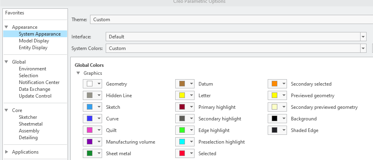This screenshot has height=160, width=373.
Task: Click the Geometry white color swatch
Action: click(89, 84)
